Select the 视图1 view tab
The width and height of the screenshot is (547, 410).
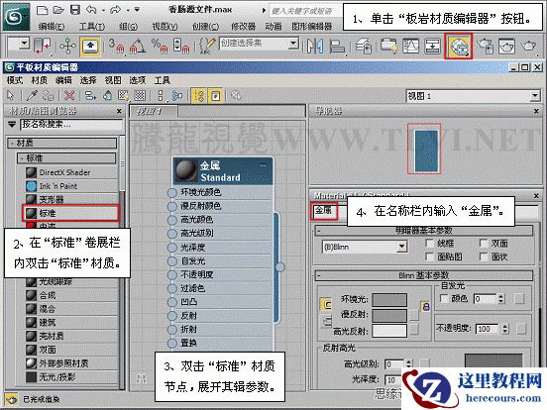(154, 112)
